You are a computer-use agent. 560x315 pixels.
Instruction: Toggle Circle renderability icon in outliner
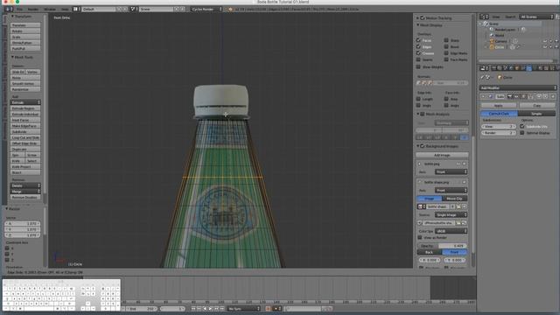click(x=556, y=46)
